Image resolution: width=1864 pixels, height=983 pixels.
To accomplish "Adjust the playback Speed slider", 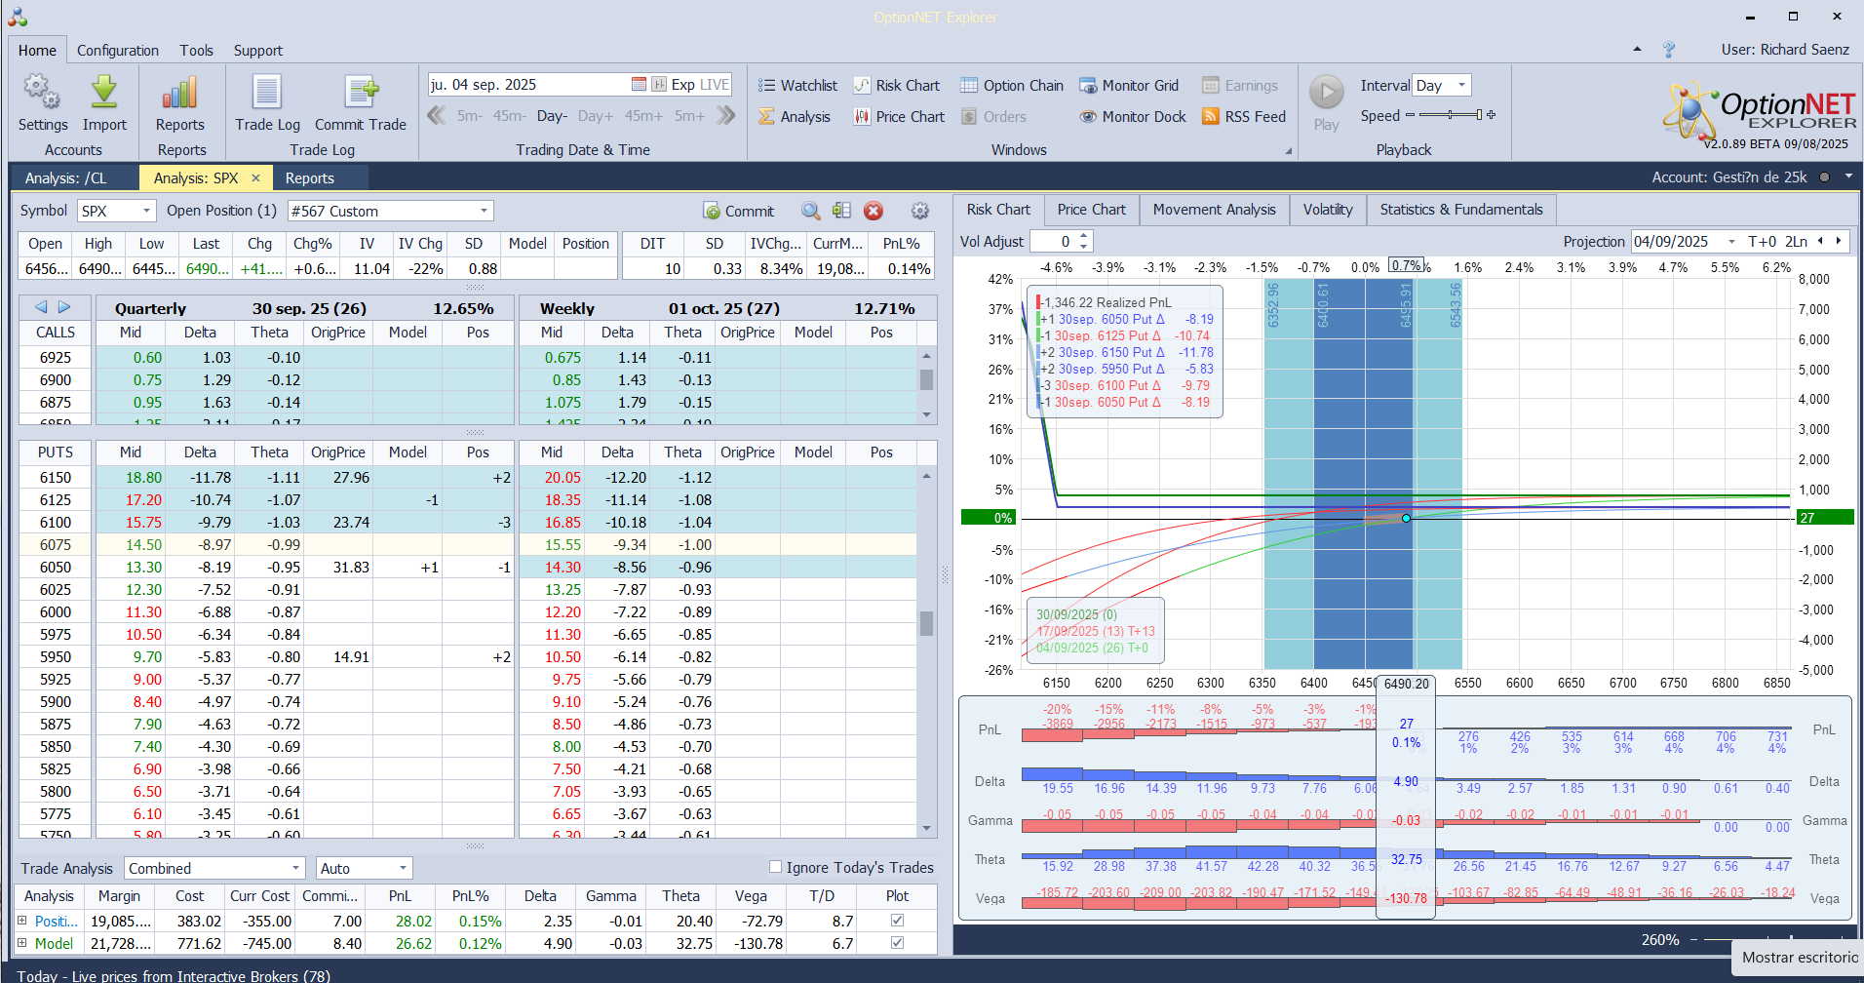I will [1451, 115].
